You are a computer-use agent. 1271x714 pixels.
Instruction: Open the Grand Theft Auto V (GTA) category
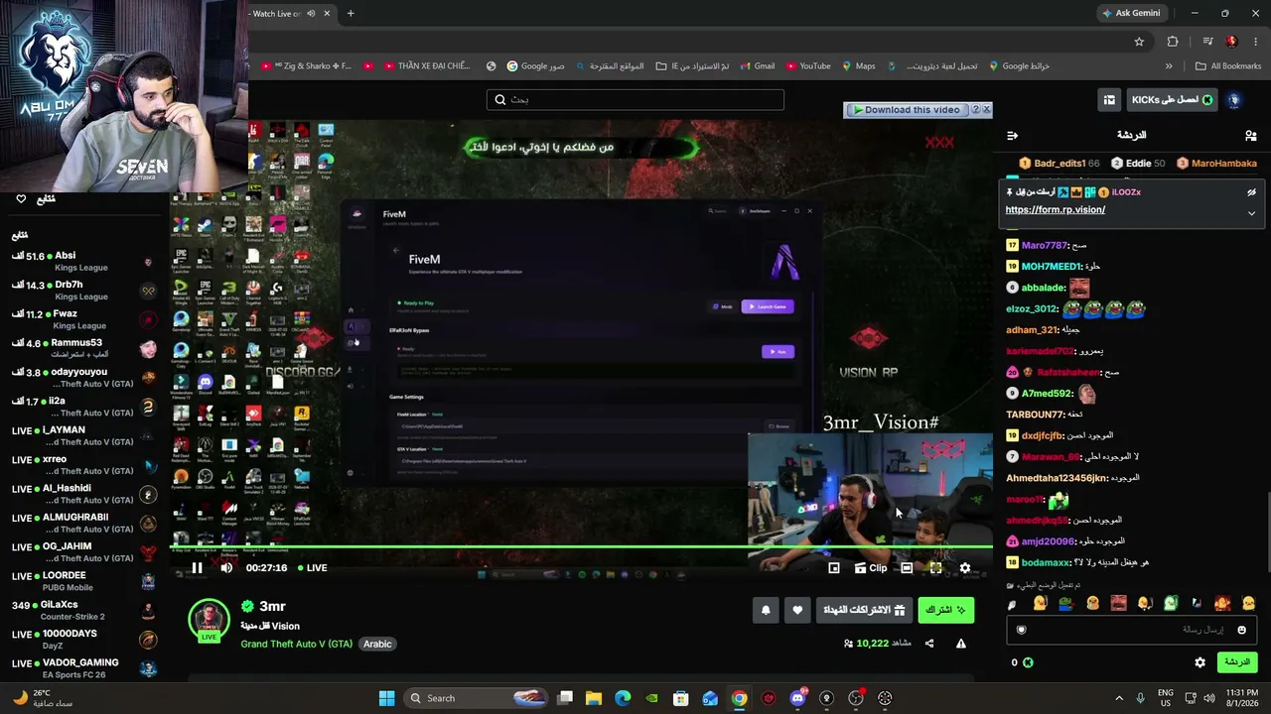(296, 644)
